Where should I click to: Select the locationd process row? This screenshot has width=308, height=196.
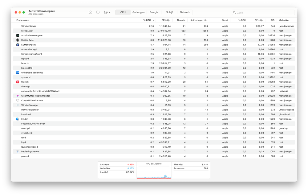pyautogui.click(x=154, y=114)
